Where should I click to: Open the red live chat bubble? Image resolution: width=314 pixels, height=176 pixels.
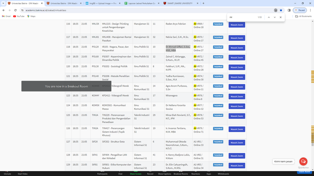[303, 161]
